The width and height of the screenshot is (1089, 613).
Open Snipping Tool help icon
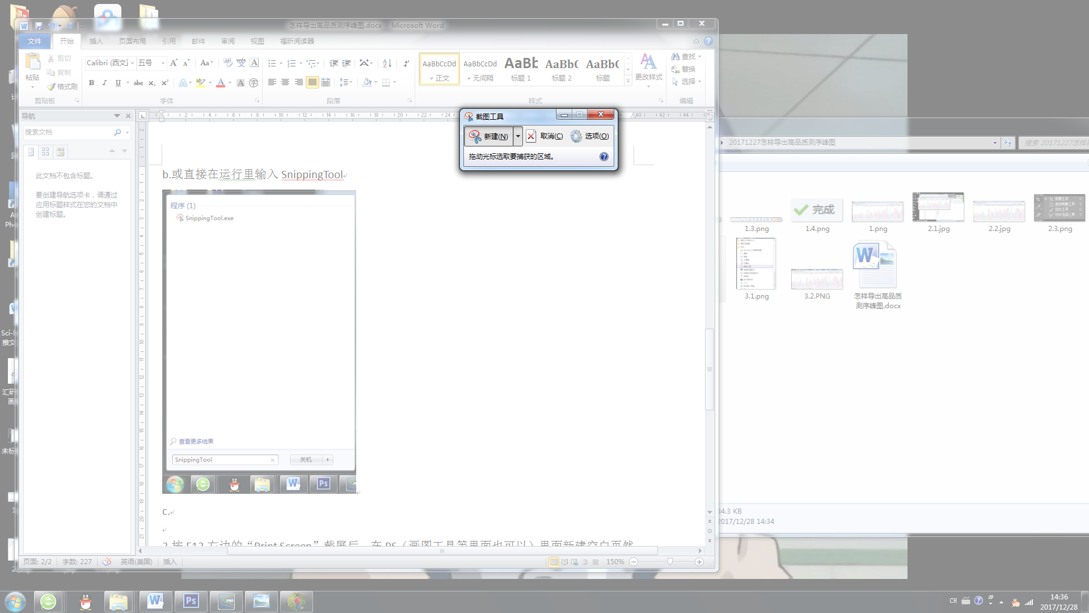click(x=604, y=157)
